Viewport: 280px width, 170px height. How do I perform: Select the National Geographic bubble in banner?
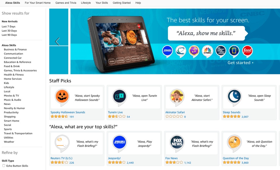pyautogui.click(x=234, y=51)
